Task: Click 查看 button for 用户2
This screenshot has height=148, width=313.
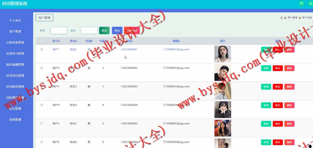Action: pyautogui.click(x=266, y=68)
